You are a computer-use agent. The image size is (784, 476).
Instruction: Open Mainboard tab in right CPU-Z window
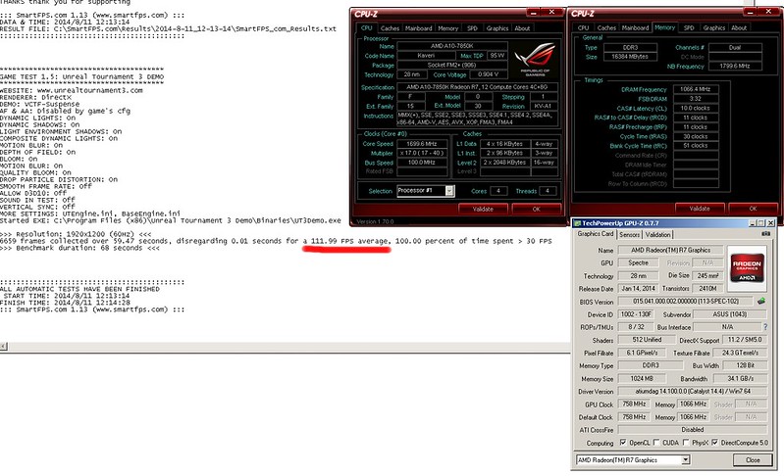click(635, 28)
